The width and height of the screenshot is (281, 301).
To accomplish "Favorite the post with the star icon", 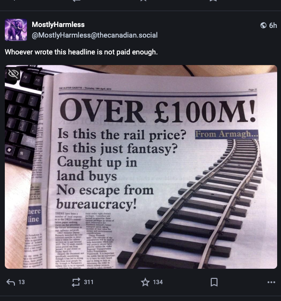I will (145, 282).
